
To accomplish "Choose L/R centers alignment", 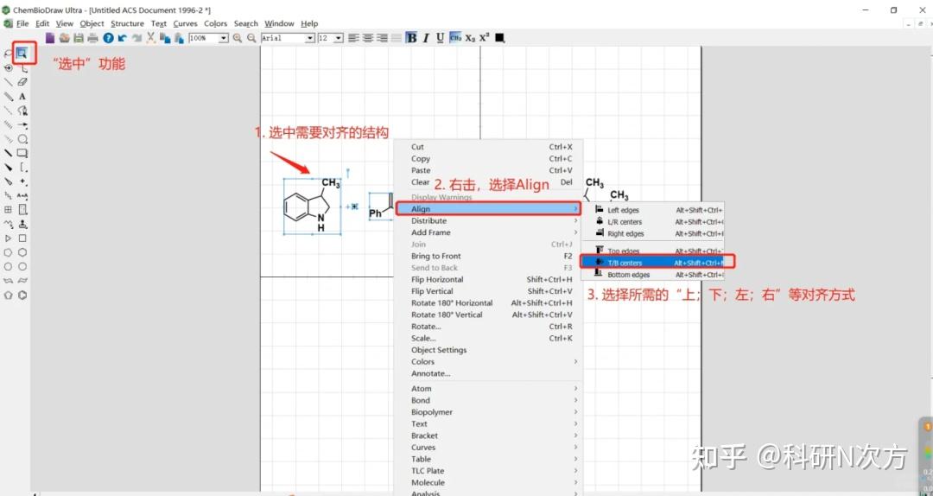I will coord(653,222).
